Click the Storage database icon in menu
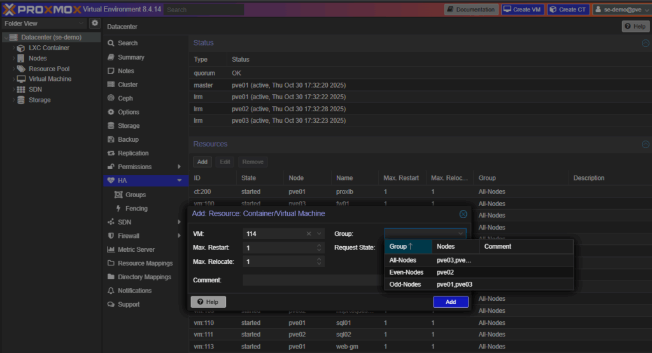The height and width of the screenshot is (353, 652). coord(111,126)
